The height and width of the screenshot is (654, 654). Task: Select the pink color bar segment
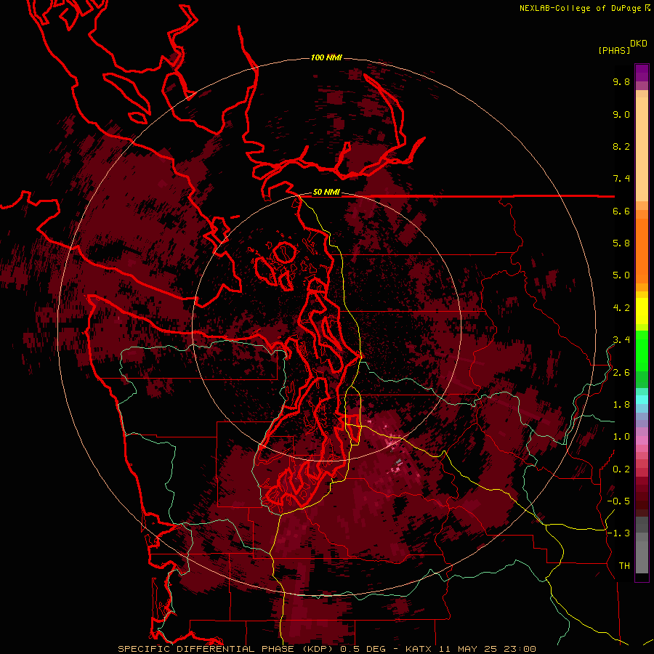[x=642, y=440]
